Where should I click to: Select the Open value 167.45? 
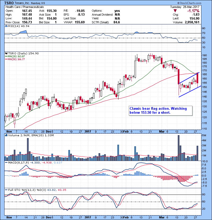[27, 11]
